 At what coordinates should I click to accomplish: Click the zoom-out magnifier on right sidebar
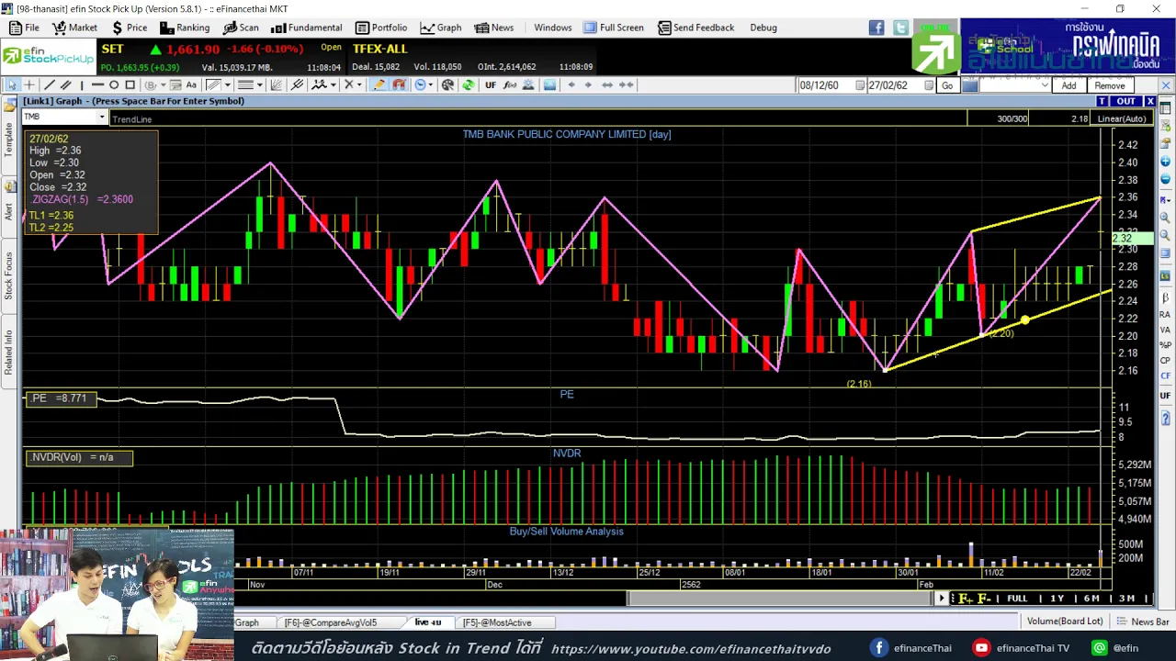click(1165, 235)
